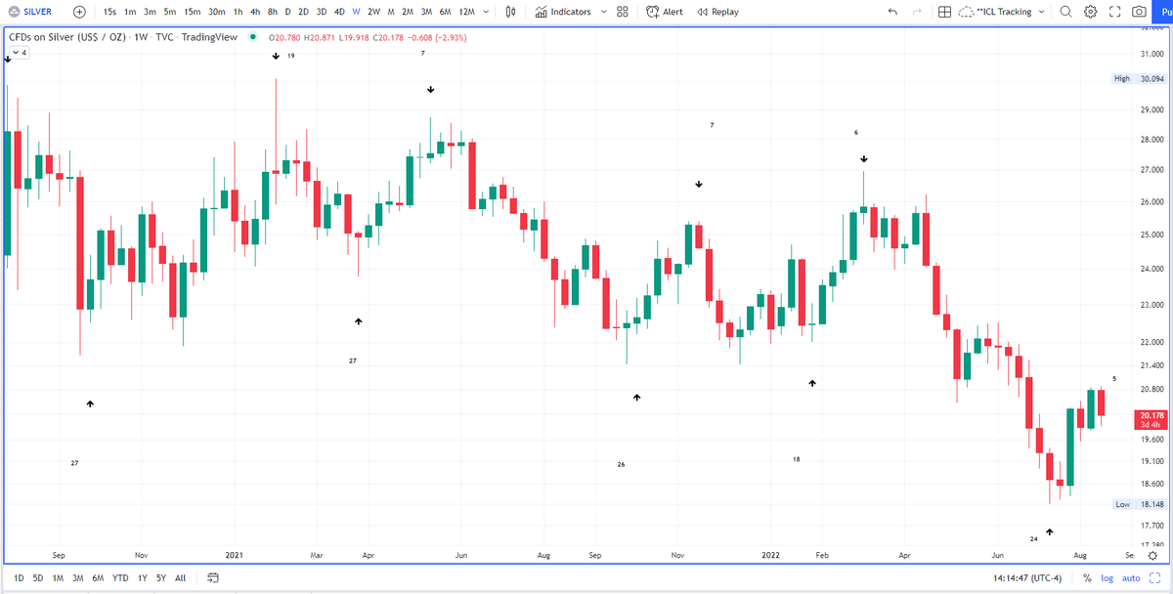Click the compare or add symbol plus icon
This screenshot has width=1173, height=594.
pyautogui.click(x=80, y=12)
